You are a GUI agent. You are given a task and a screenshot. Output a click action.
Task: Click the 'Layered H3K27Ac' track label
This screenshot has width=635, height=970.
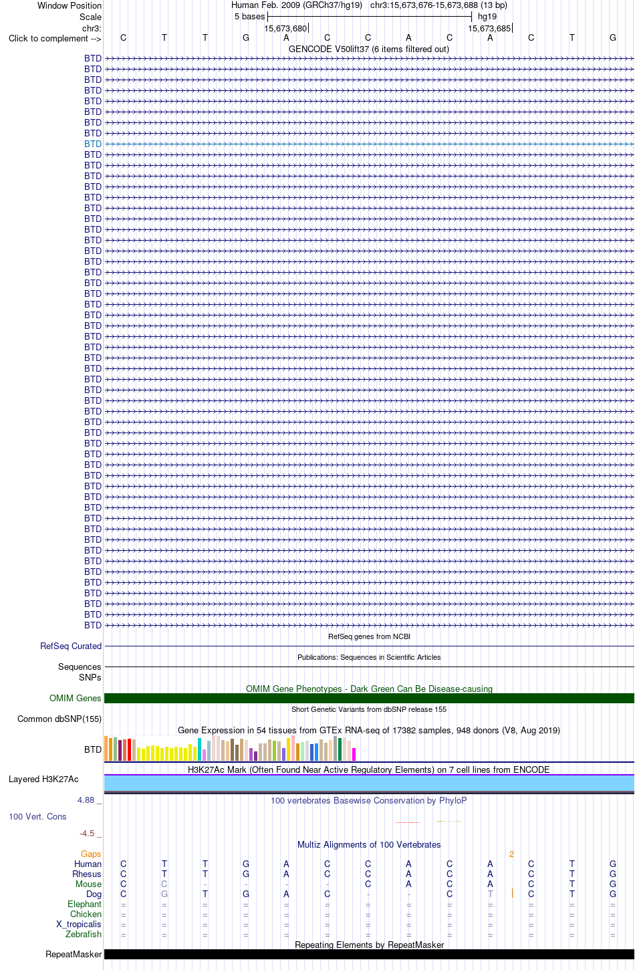43,779
